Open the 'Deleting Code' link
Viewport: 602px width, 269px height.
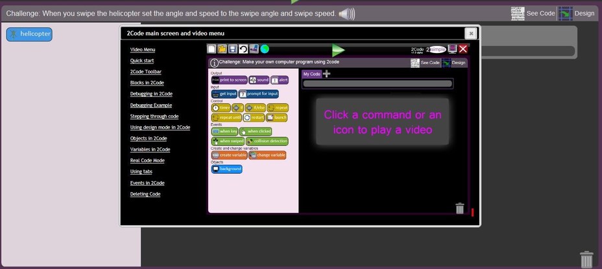point(145,194)
